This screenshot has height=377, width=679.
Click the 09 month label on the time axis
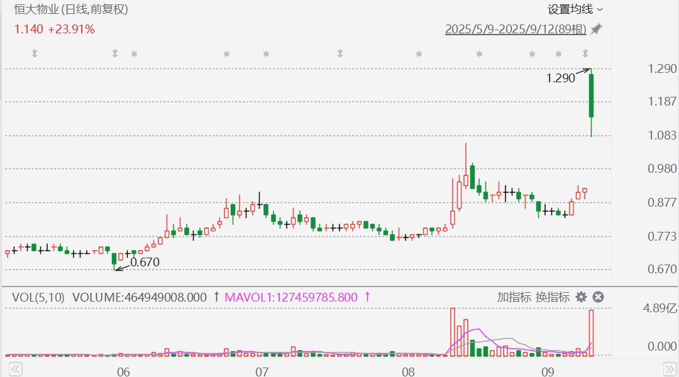click(x=548, y=371)
